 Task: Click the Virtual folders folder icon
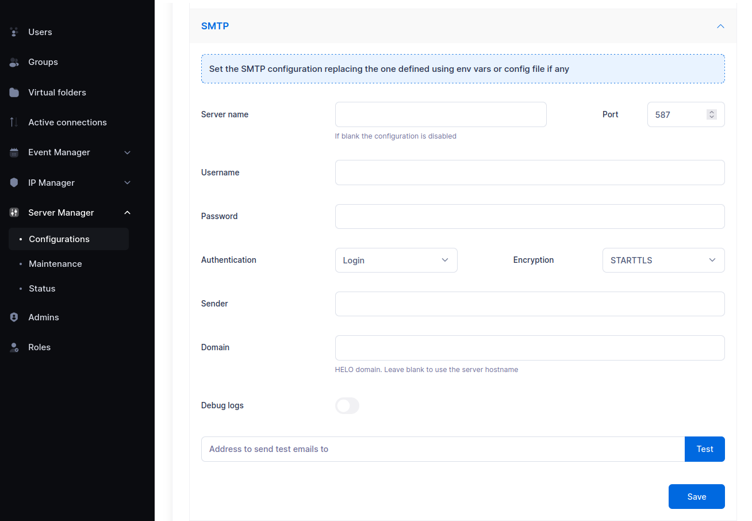[14, 93]
